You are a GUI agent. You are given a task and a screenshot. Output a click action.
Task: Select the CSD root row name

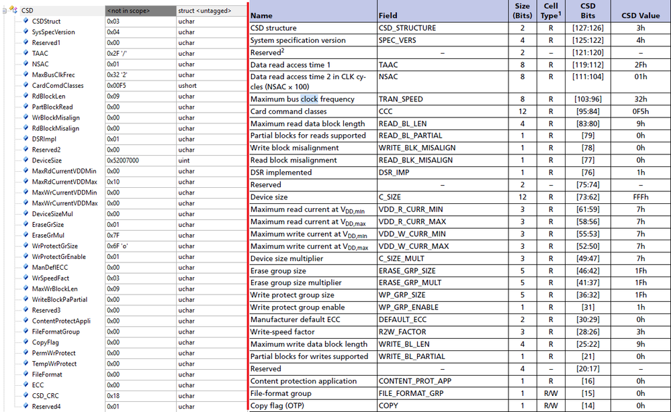pyautogui.click(x=28, y=11)
